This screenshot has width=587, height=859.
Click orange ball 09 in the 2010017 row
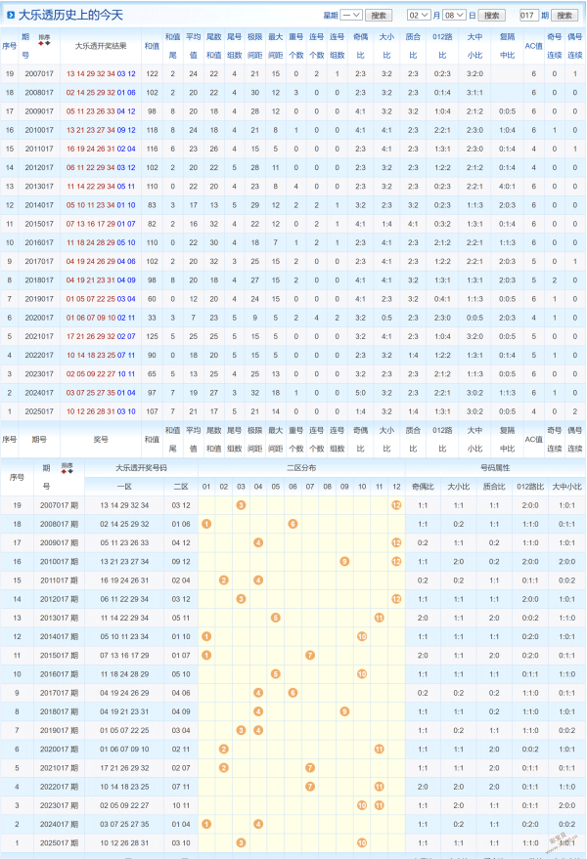[344, 561]
